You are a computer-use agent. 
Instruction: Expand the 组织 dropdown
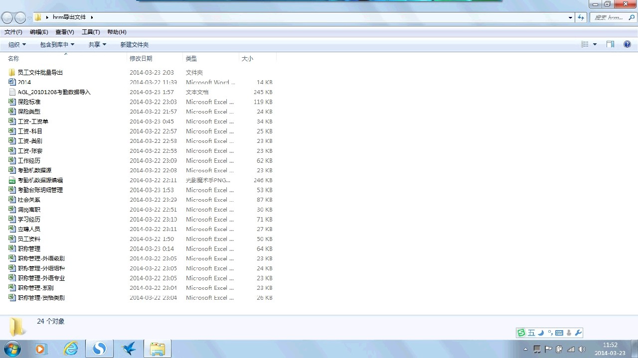17,45
